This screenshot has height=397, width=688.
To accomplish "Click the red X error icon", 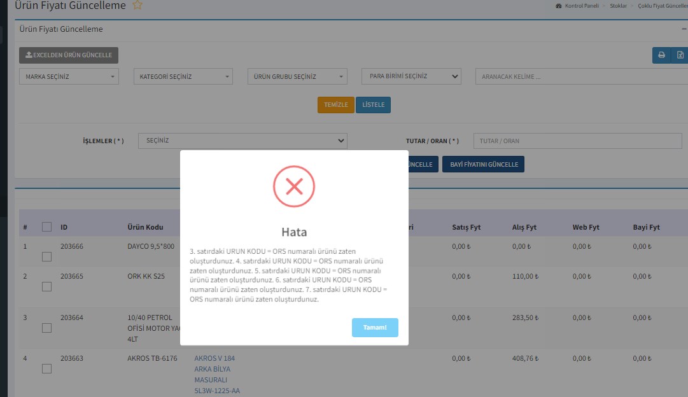I will coord(294,186).
